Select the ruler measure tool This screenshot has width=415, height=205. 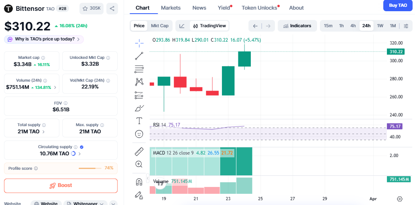pos(139,151)
